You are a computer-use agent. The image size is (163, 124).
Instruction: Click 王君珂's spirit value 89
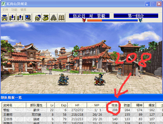[x=141, y=115]
